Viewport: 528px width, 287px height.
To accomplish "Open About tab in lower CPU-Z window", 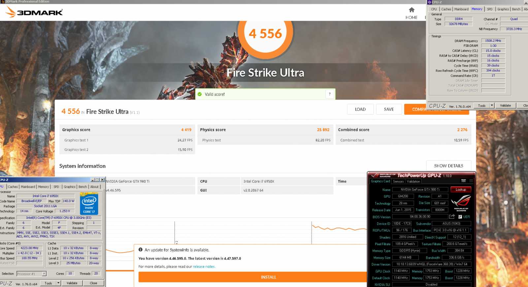I will point(94,187).
